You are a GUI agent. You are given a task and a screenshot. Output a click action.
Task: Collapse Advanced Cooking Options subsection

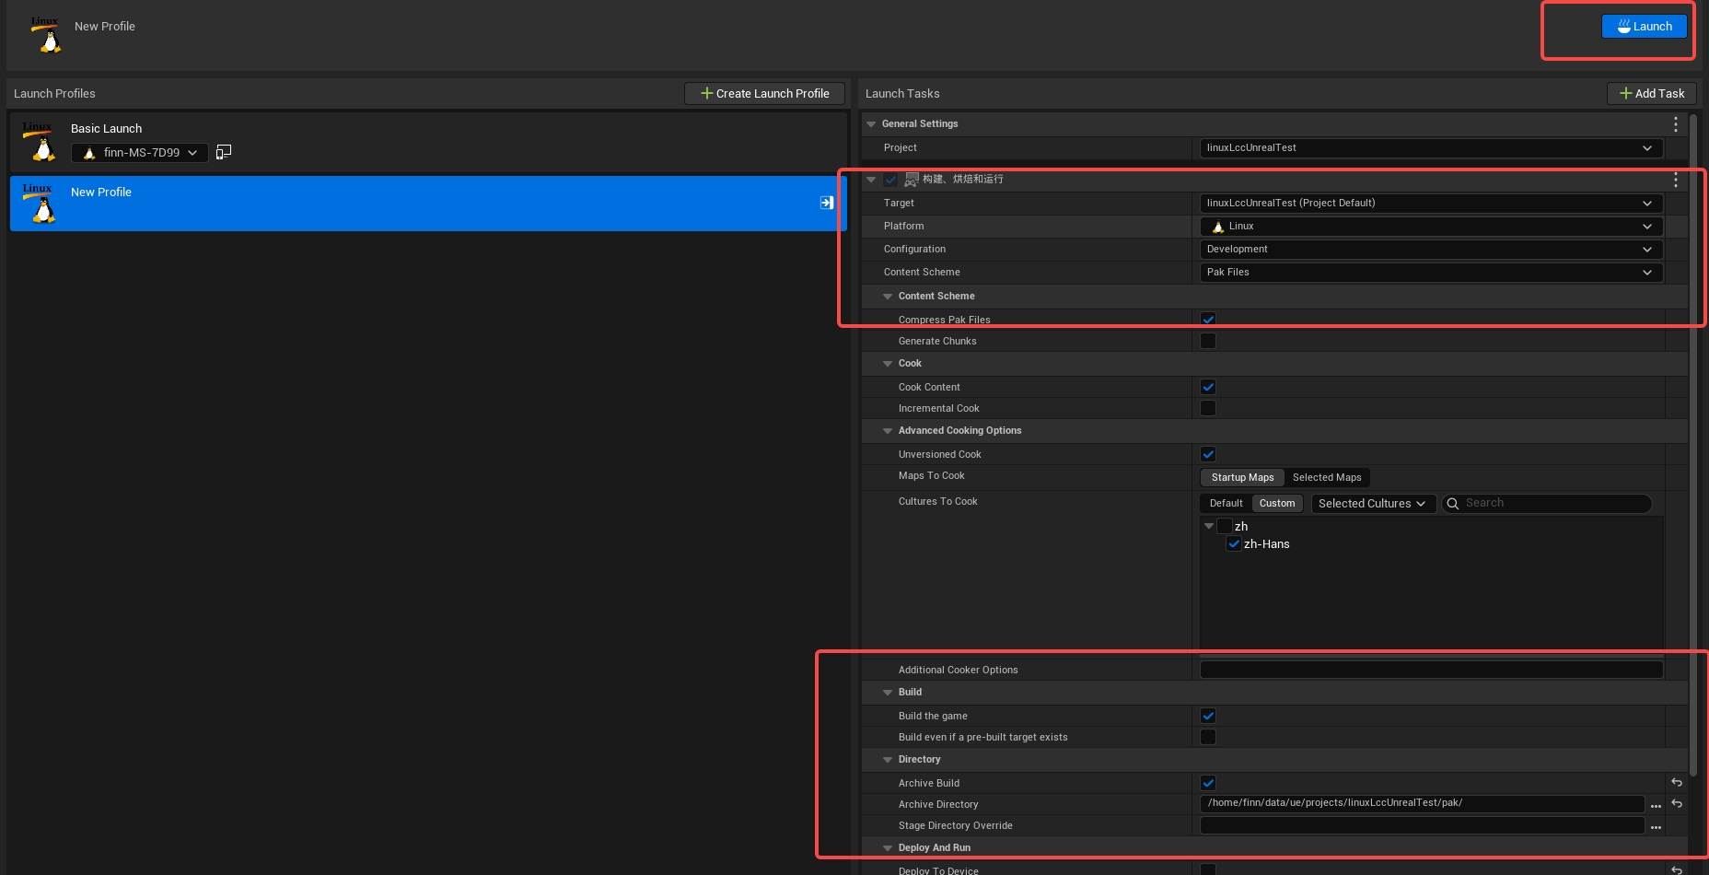pos(888,431)
